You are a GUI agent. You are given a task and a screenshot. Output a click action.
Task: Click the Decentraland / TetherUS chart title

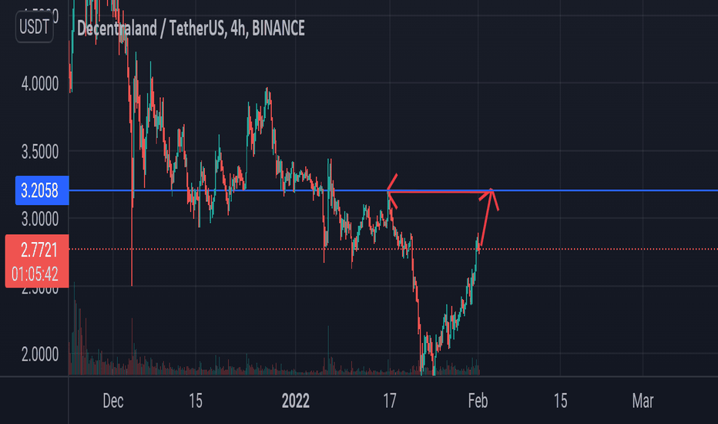pyautogui.click(x=190, y=29)
